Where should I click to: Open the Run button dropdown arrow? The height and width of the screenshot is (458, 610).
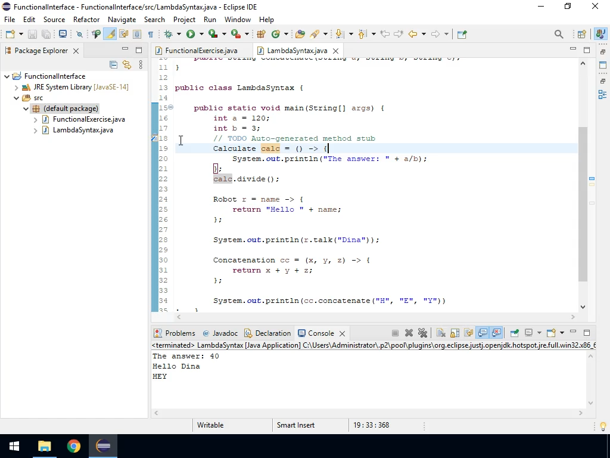coord(201,35)
